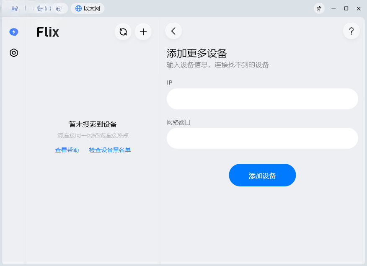Focus the 网络端口 input field
367x266 pixels.
click(x=262, y=138)
